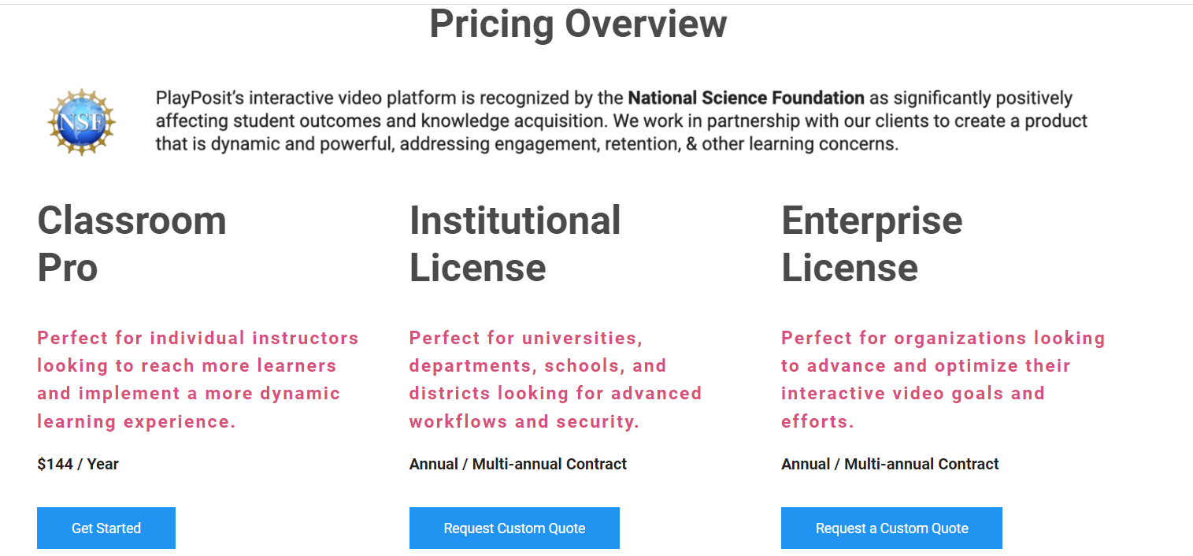Click the PlayPosit intro paragraph
1193x556 pixels.
click(x=621, y=121)
